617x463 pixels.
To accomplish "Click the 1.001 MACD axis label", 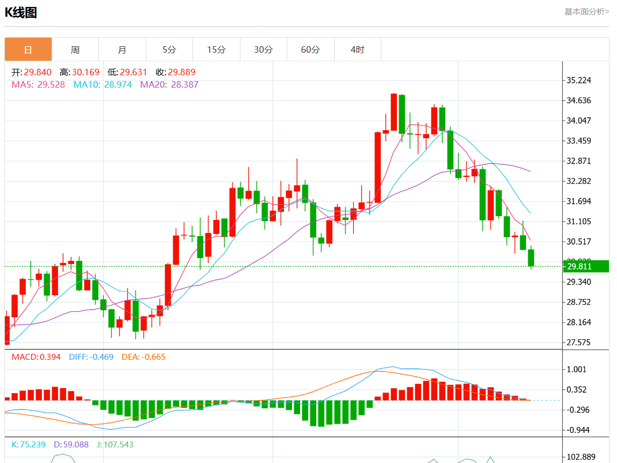I will 576,369.
